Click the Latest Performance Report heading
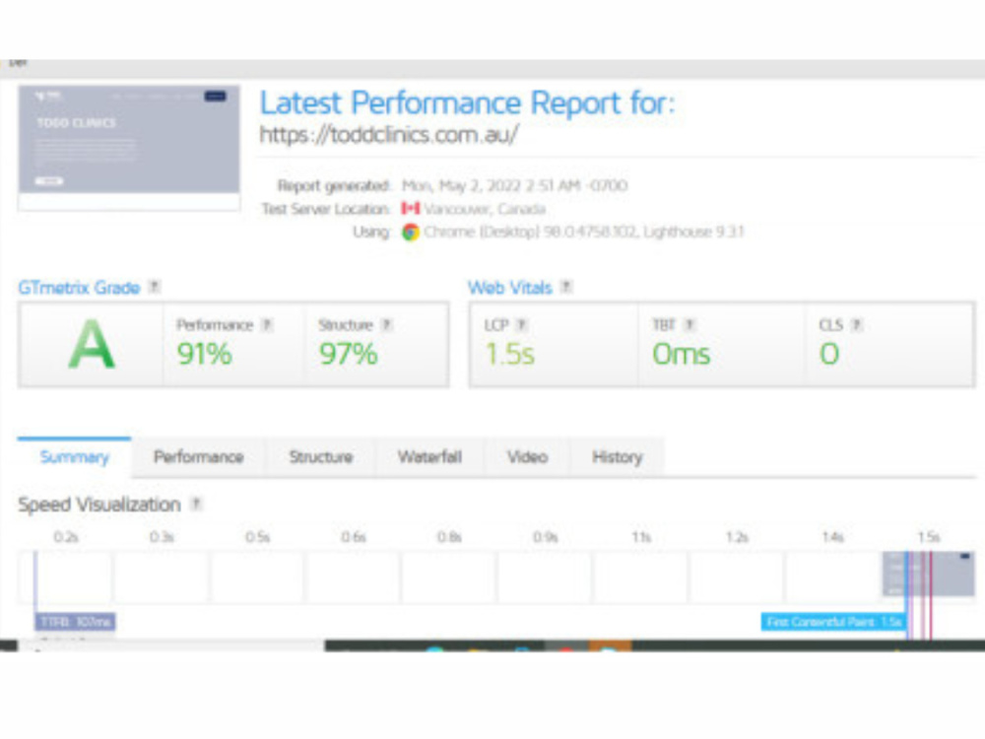985x739 pixels. pyautogui.click(x=467, y=103)
